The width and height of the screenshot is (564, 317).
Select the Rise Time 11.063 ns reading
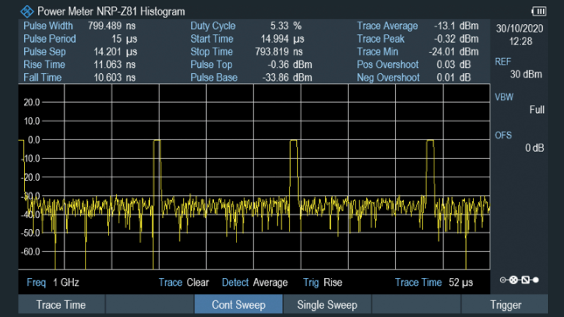80,65
